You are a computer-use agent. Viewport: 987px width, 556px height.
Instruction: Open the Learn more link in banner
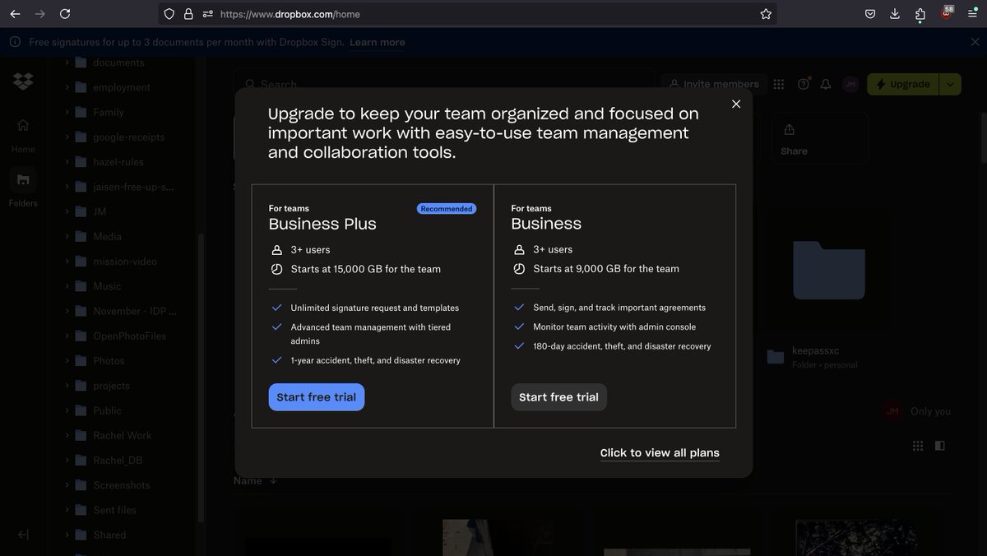click(x=378, y=42)
